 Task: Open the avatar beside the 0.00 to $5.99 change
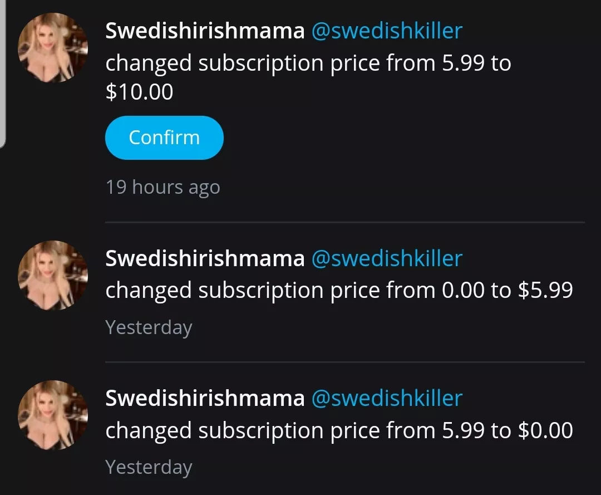(53, 276)
